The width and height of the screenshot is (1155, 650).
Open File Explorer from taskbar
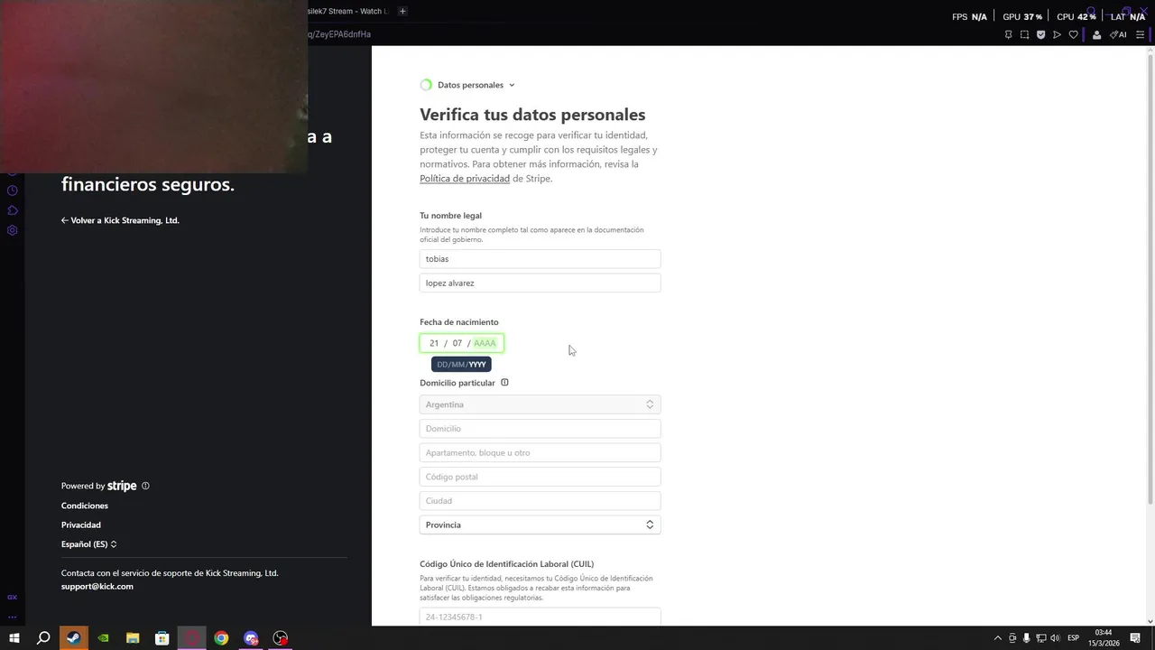click(133, 638)
